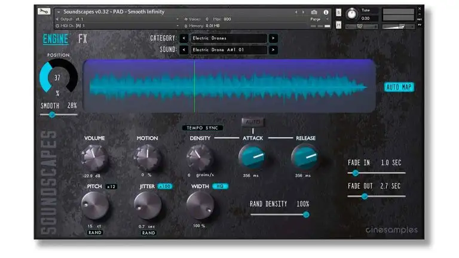Click the camera snapshot icon
Screen dimensions: 459x258
[314, 12]
